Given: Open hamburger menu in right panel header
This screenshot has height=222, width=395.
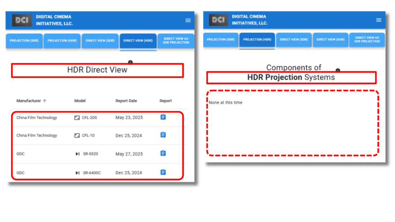Looking at the screenshot, I should coord(378,20).
